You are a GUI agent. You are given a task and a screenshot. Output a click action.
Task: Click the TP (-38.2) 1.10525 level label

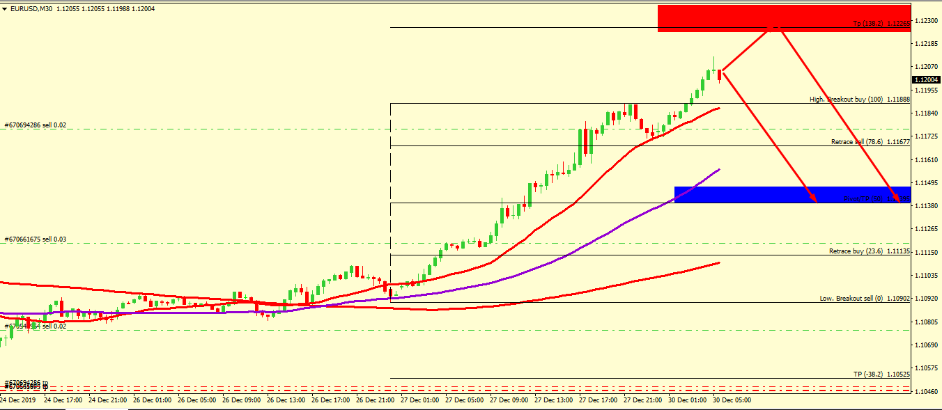[x=881, y=374]
